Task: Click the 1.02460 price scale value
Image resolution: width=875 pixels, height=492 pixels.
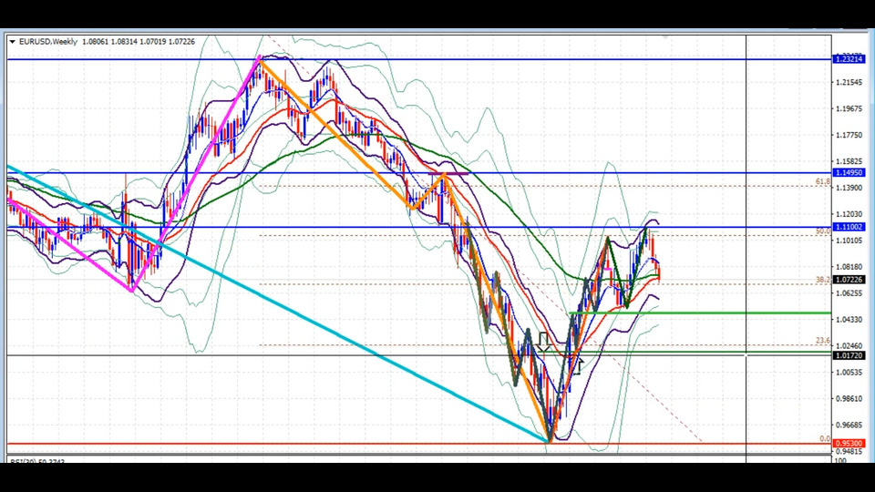Action: (x=849, y=346)
